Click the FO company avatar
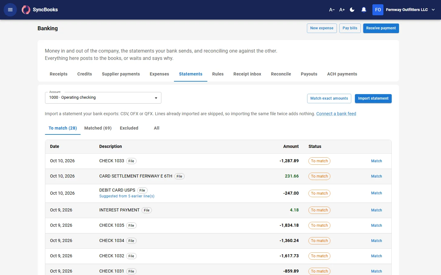This screenshot has width=441, height=275. pos(378,10)
